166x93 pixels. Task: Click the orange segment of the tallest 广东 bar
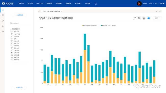[85, 67]
